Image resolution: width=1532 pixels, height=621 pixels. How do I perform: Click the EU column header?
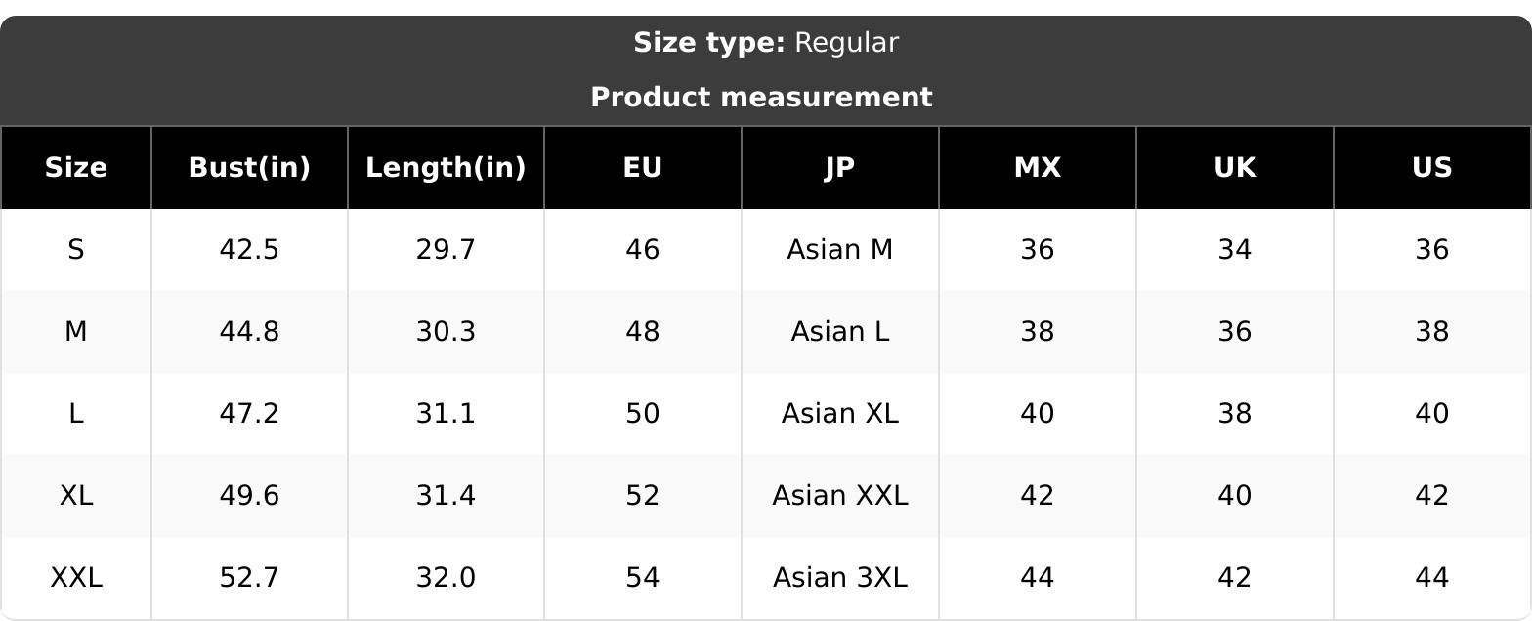pos(643,168)
